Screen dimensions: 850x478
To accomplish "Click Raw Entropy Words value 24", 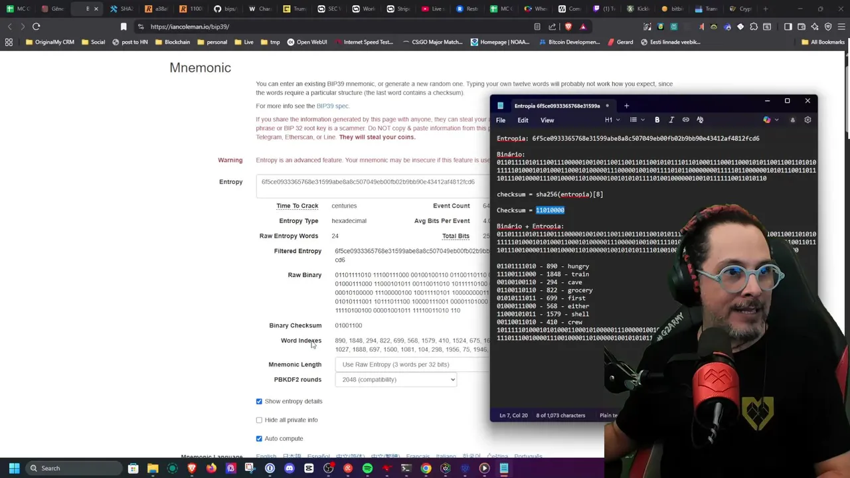I will pos(335,236).
